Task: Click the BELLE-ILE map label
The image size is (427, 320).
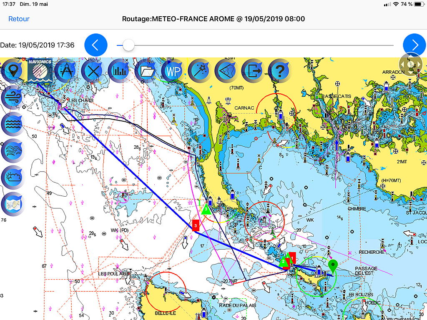Action: (x=165, y=313)
